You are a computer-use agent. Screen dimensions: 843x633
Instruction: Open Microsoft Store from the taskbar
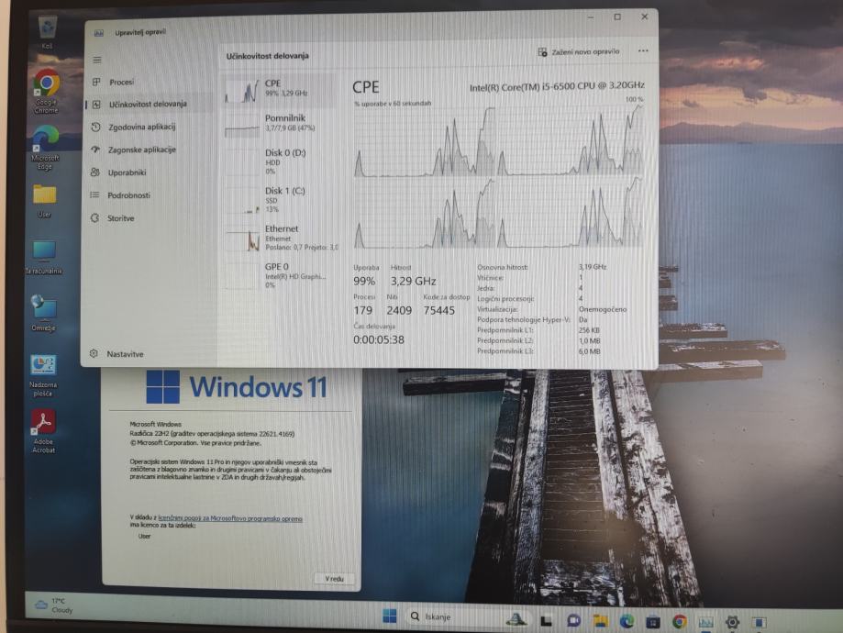(653, 622)
